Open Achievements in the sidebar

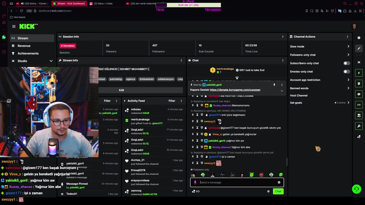click(x=32, y=53)
